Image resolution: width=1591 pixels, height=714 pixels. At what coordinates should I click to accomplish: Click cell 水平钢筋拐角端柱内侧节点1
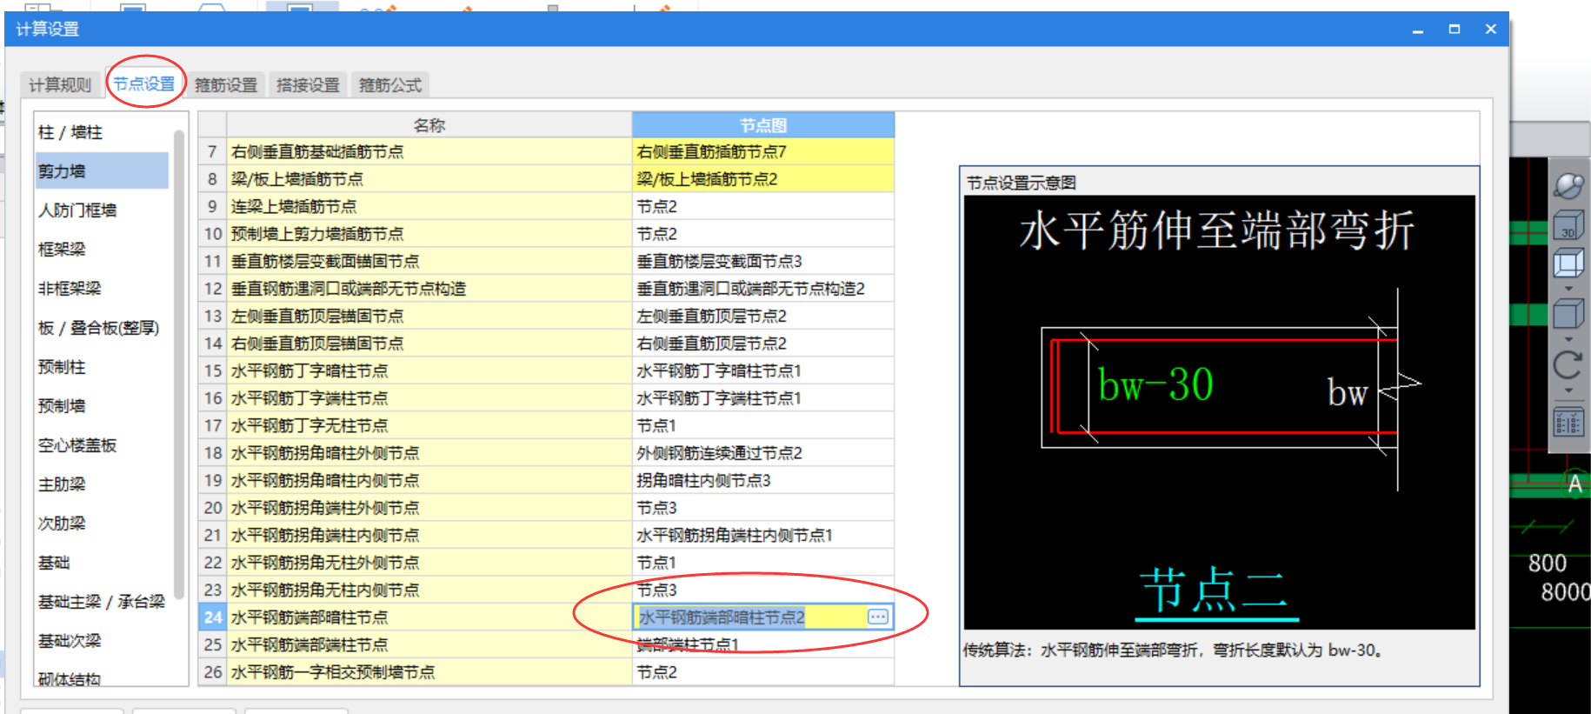[763, 535]
